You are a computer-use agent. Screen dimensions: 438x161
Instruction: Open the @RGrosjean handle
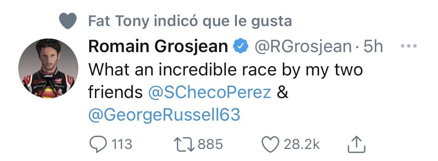point(303,47)
